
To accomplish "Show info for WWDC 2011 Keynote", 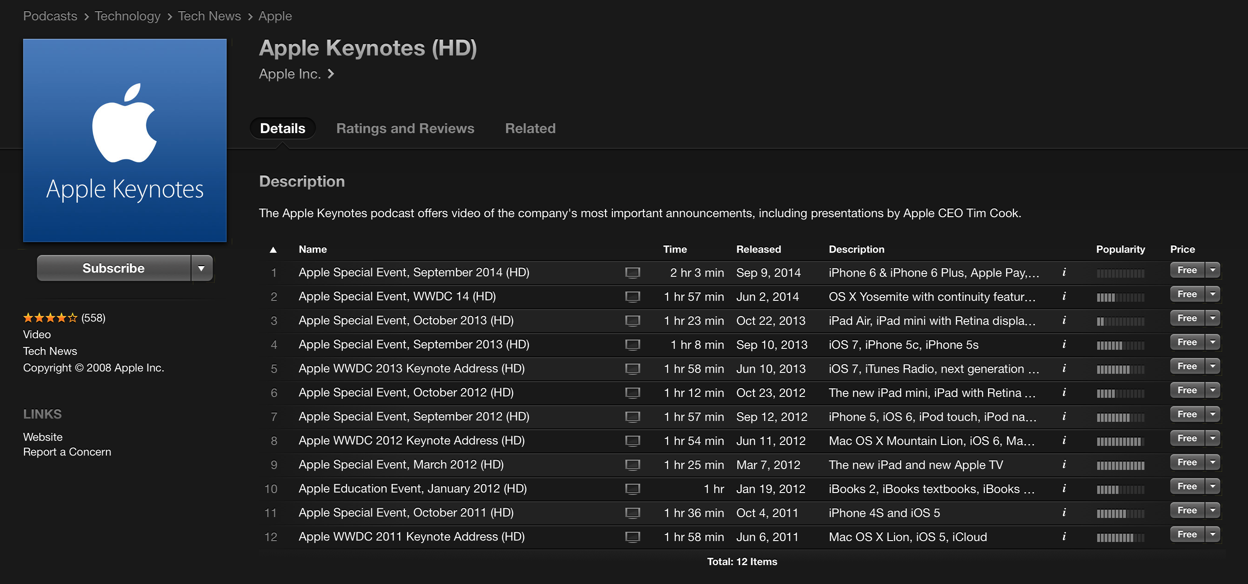I will pos(1064,536).
